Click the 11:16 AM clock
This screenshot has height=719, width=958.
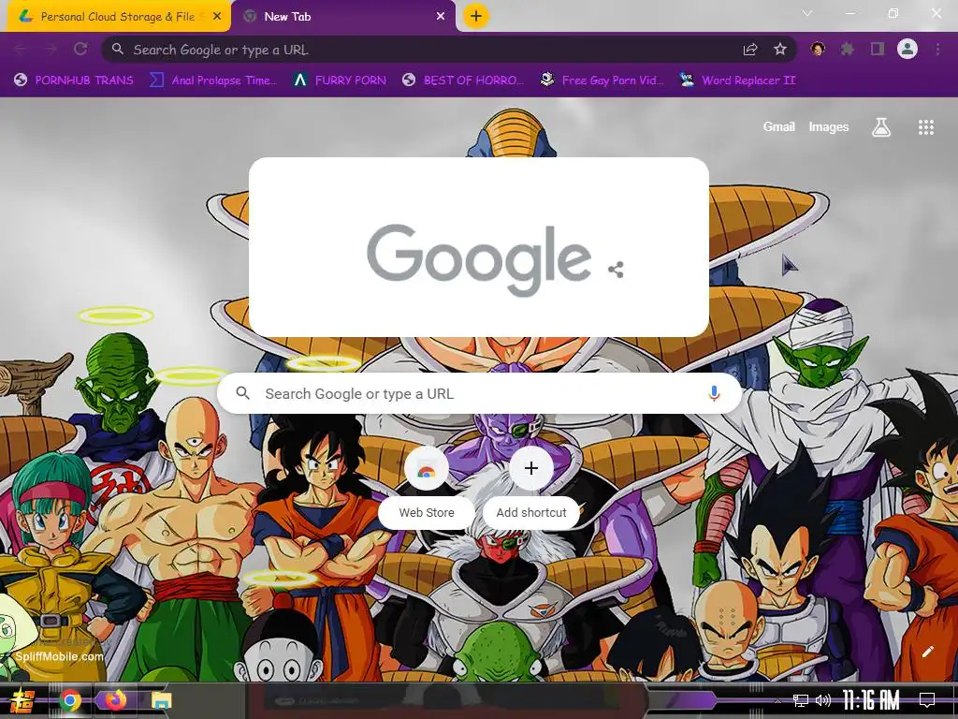click(871, 700)
